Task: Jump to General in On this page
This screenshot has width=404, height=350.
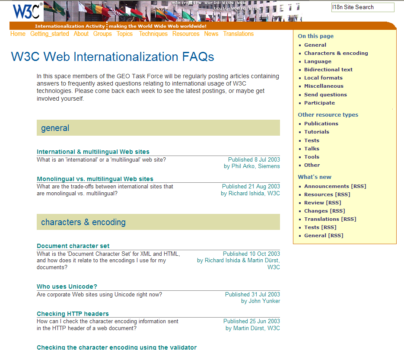Action: [315, 45]
